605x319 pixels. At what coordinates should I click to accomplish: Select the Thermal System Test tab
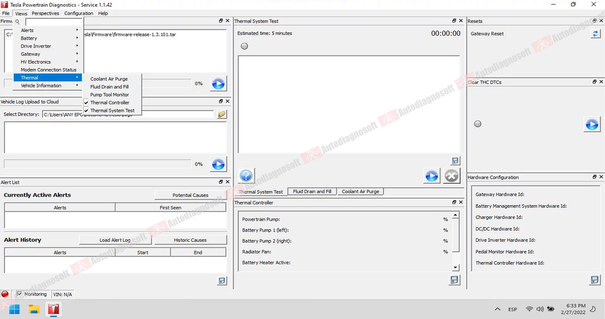coord(261,192)
